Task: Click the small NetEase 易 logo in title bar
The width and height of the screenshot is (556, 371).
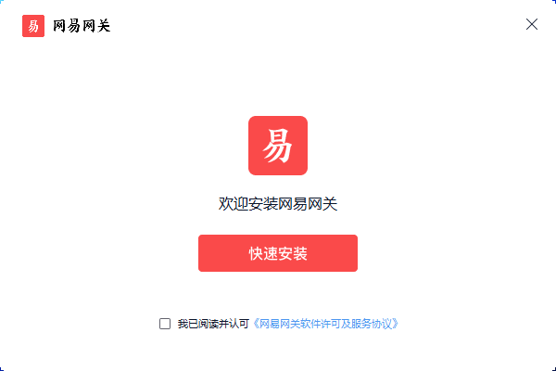Action: tap(33, 26)
